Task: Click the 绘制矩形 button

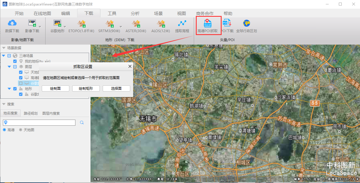Action: (86, 88)
